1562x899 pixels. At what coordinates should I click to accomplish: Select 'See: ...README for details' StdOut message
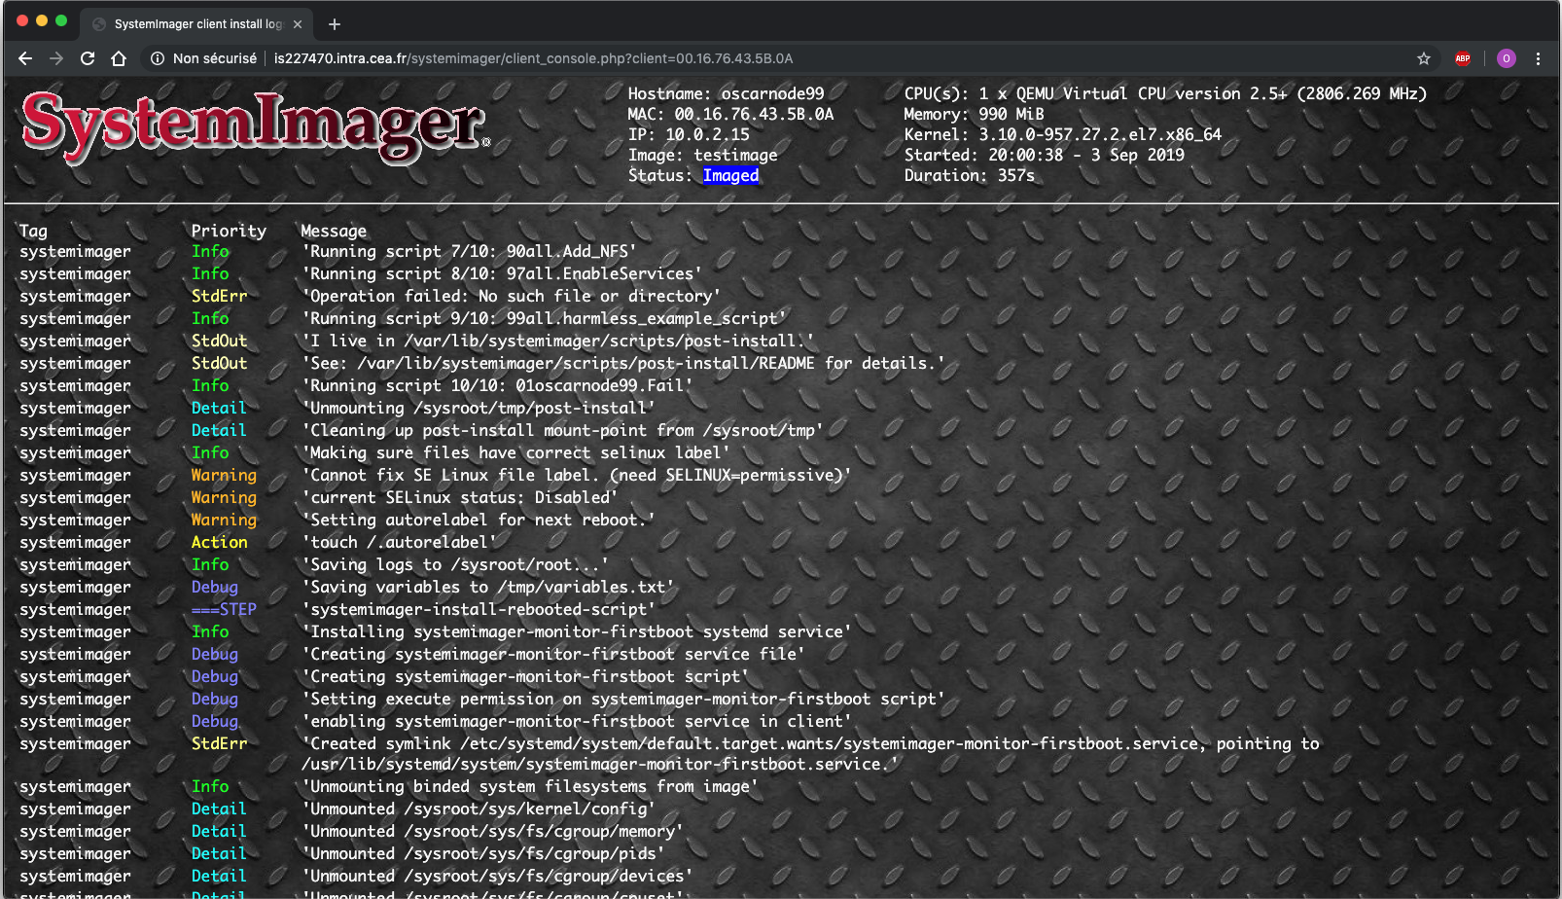coord(623,363)
